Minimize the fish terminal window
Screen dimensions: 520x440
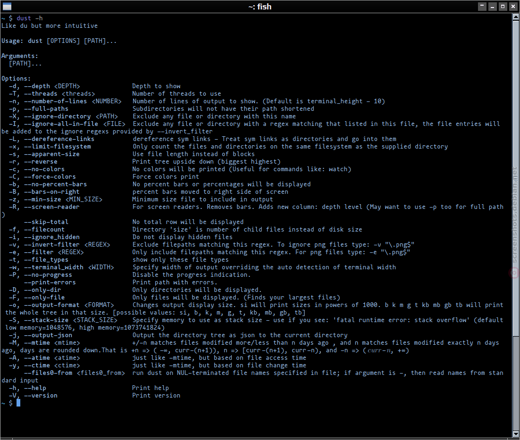tap(493, 6)
